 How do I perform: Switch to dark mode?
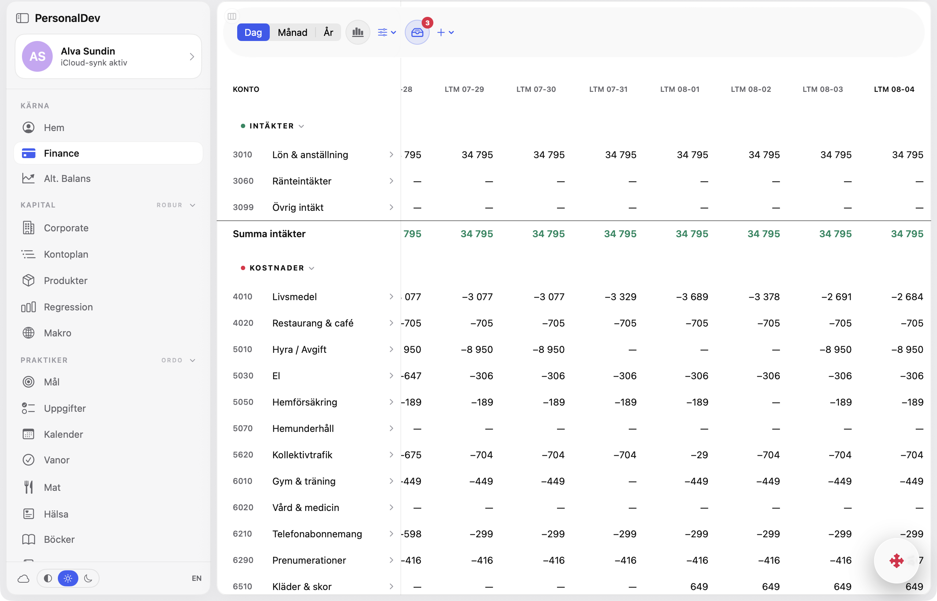point(88,578)
